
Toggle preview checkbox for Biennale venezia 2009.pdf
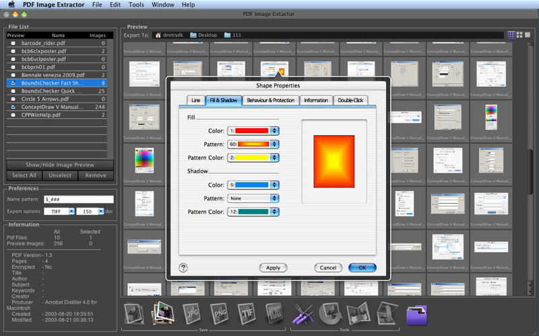(x=13, y=75)
